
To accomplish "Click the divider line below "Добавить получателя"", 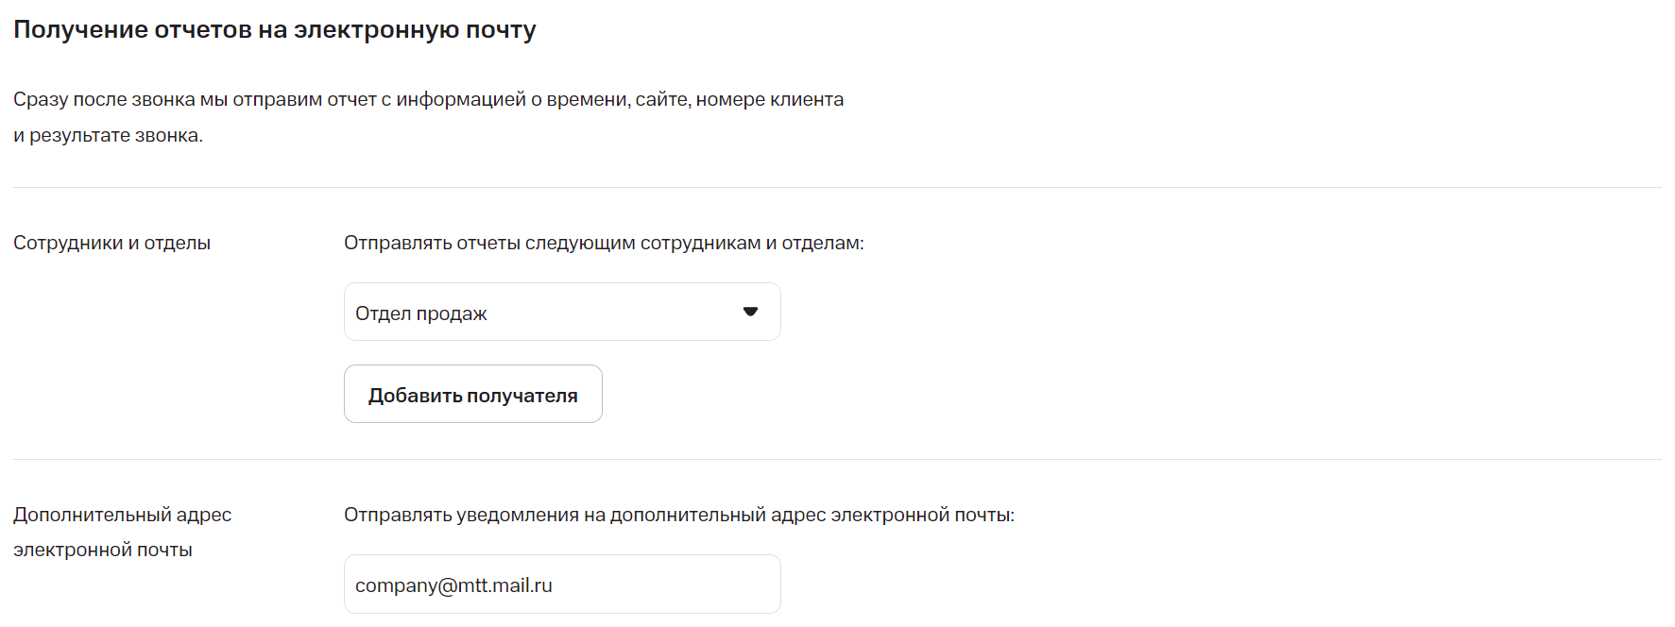I will [x=837, y=459].
